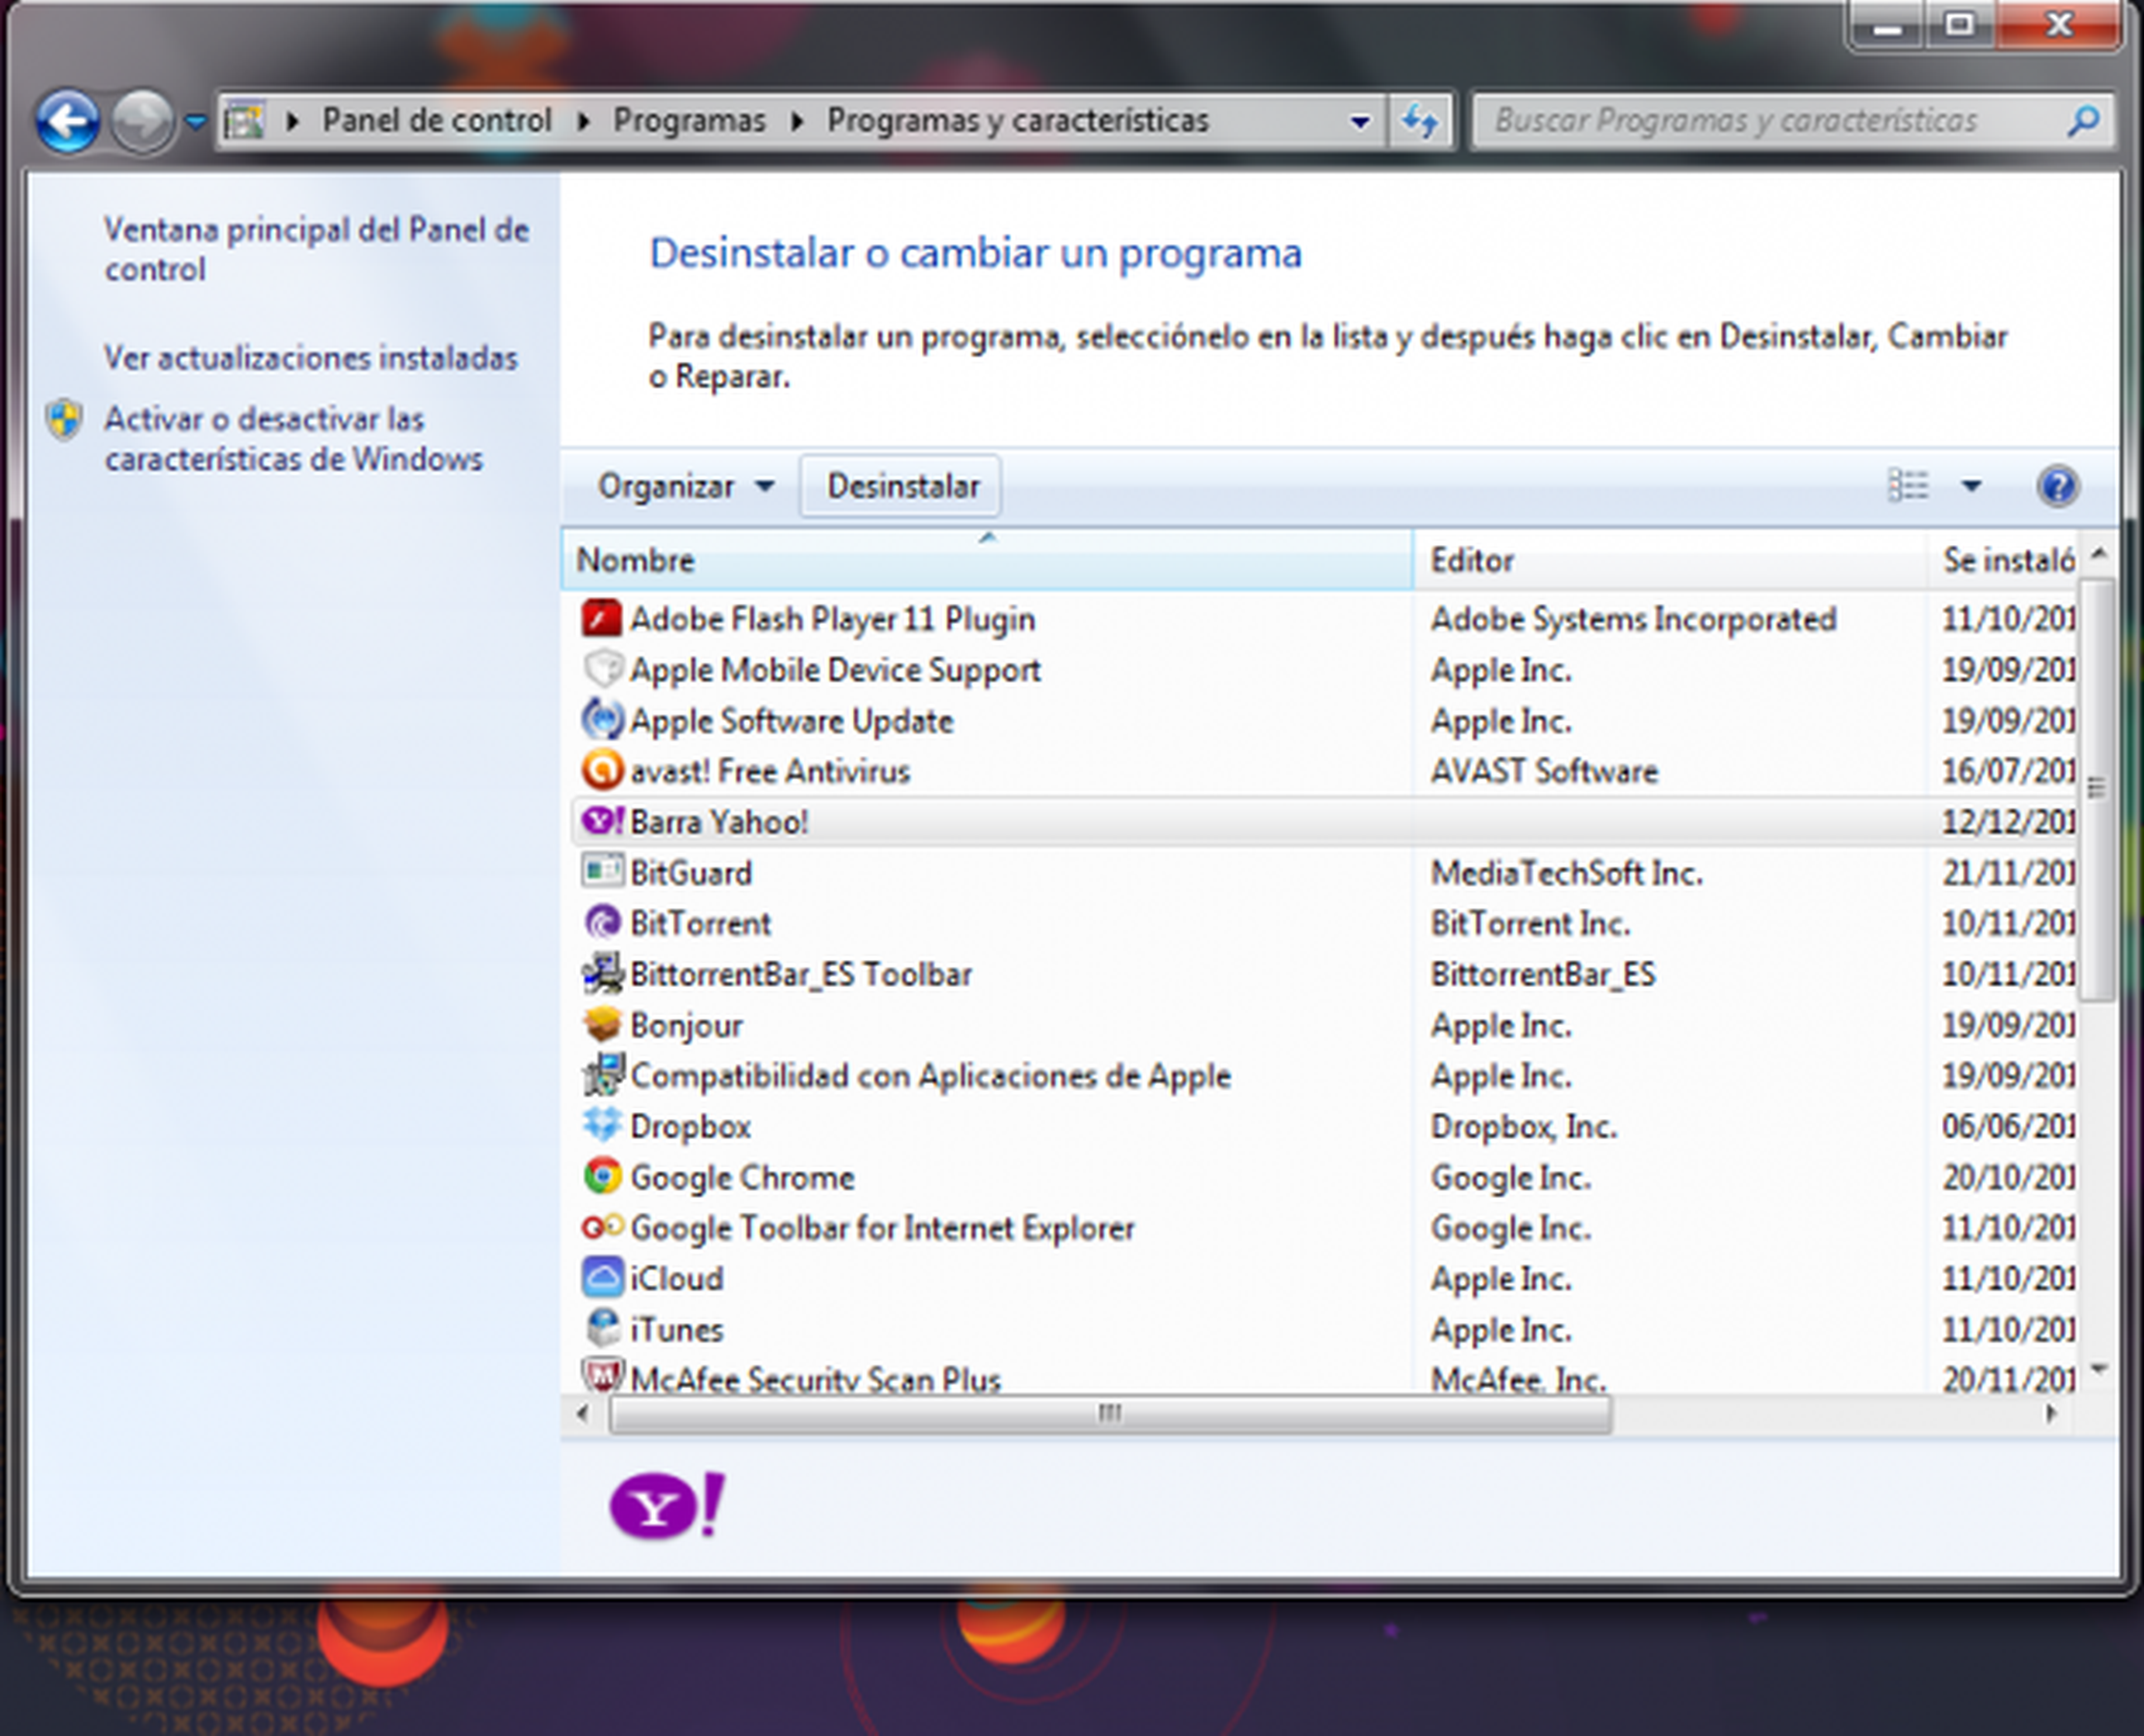Click the BittorrentBar_ES Toolbar icon

(x=602, y=974)
